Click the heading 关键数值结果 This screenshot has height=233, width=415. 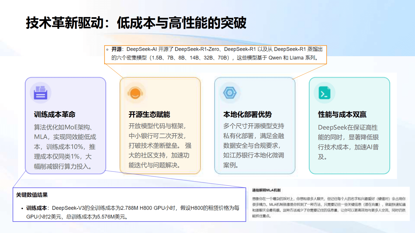[32, 195]
